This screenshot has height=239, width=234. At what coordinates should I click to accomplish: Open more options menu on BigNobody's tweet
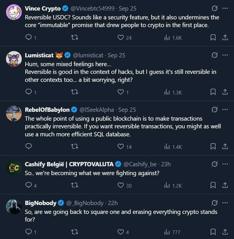225,203
